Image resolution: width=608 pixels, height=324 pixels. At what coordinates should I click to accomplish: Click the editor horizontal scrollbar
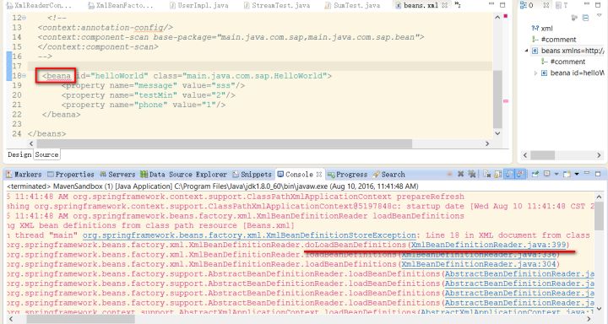259,143
